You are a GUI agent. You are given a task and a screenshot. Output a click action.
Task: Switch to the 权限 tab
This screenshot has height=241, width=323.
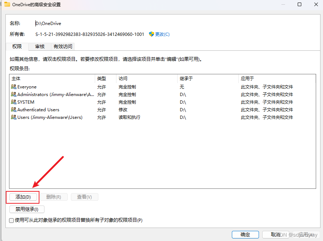(17, 46)
